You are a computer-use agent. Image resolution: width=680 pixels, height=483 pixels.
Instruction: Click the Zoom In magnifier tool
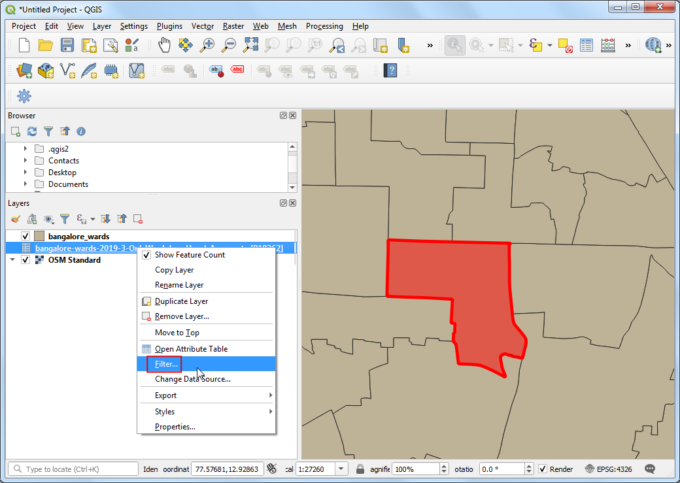click(x=207, y=45)
